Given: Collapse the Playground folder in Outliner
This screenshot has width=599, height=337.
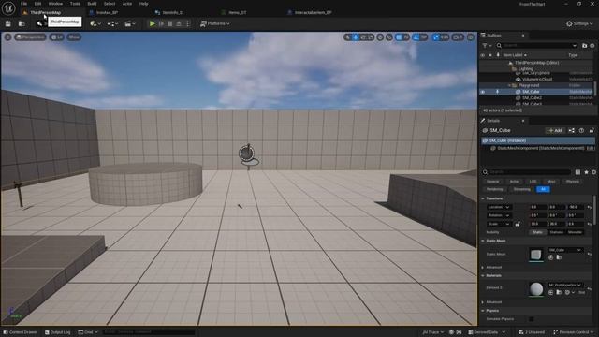Looking at the screenshot, I should tap(509, 85).
